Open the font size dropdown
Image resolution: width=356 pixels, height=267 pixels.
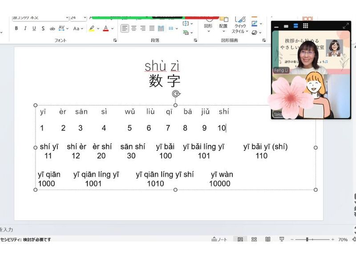(85, 18)
